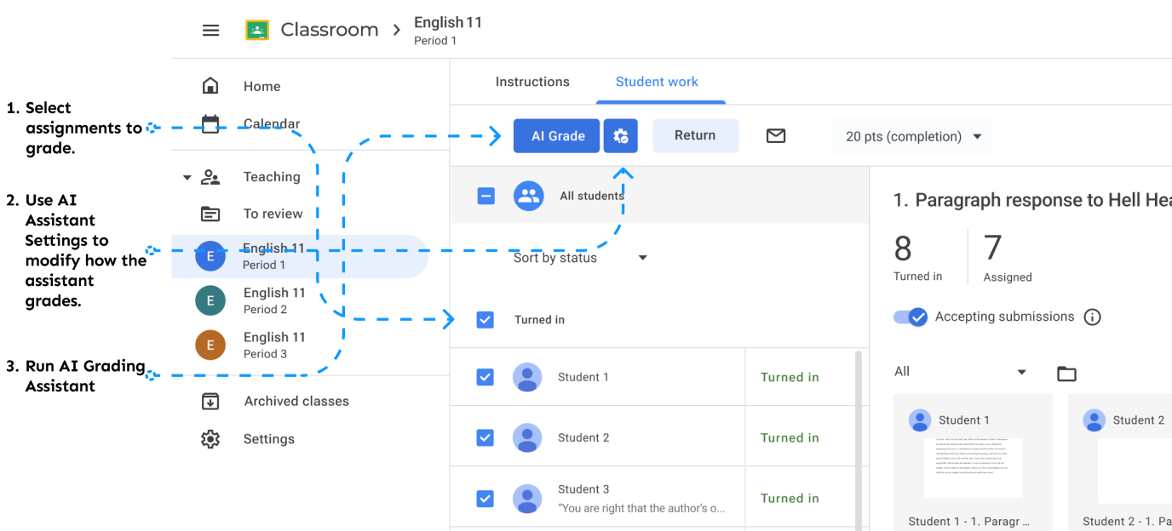The height and width of the screenshot is (531, 1172).
Task: Click the sidebar Settings gear icon
Action: pyautogui.click(x=210, y=439)
